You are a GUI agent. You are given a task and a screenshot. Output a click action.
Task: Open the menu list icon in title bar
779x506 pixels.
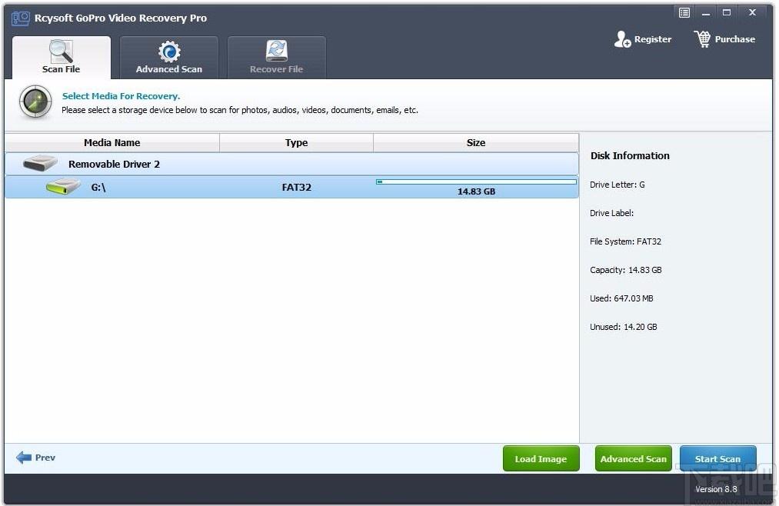(x=684, y=13)
